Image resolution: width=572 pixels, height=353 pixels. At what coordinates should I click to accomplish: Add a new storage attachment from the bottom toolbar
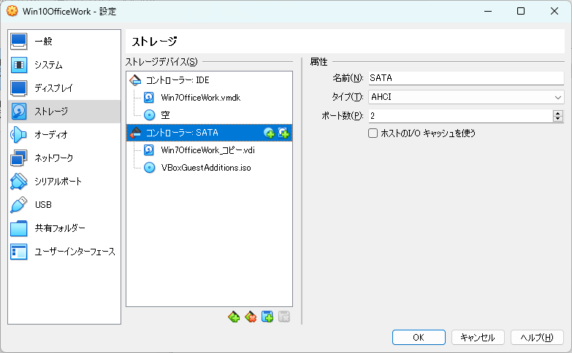[267, 317]
